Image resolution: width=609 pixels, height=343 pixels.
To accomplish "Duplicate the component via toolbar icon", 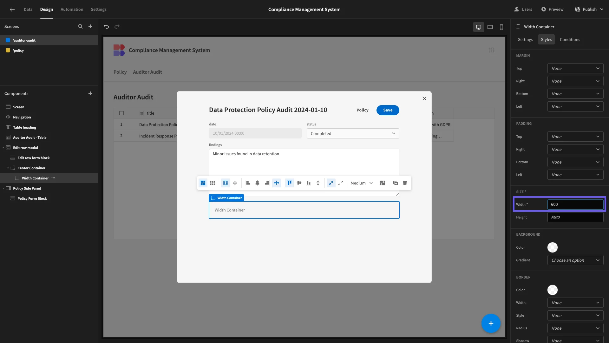I will [x=395, y=183].
